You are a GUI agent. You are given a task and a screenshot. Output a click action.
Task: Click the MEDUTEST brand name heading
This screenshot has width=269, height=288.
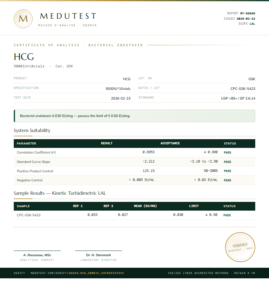68,16
